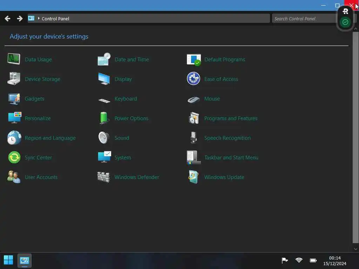Click the Control Panel address bar icon
This screenshot has width=359, height=269.
click(31, 18)
